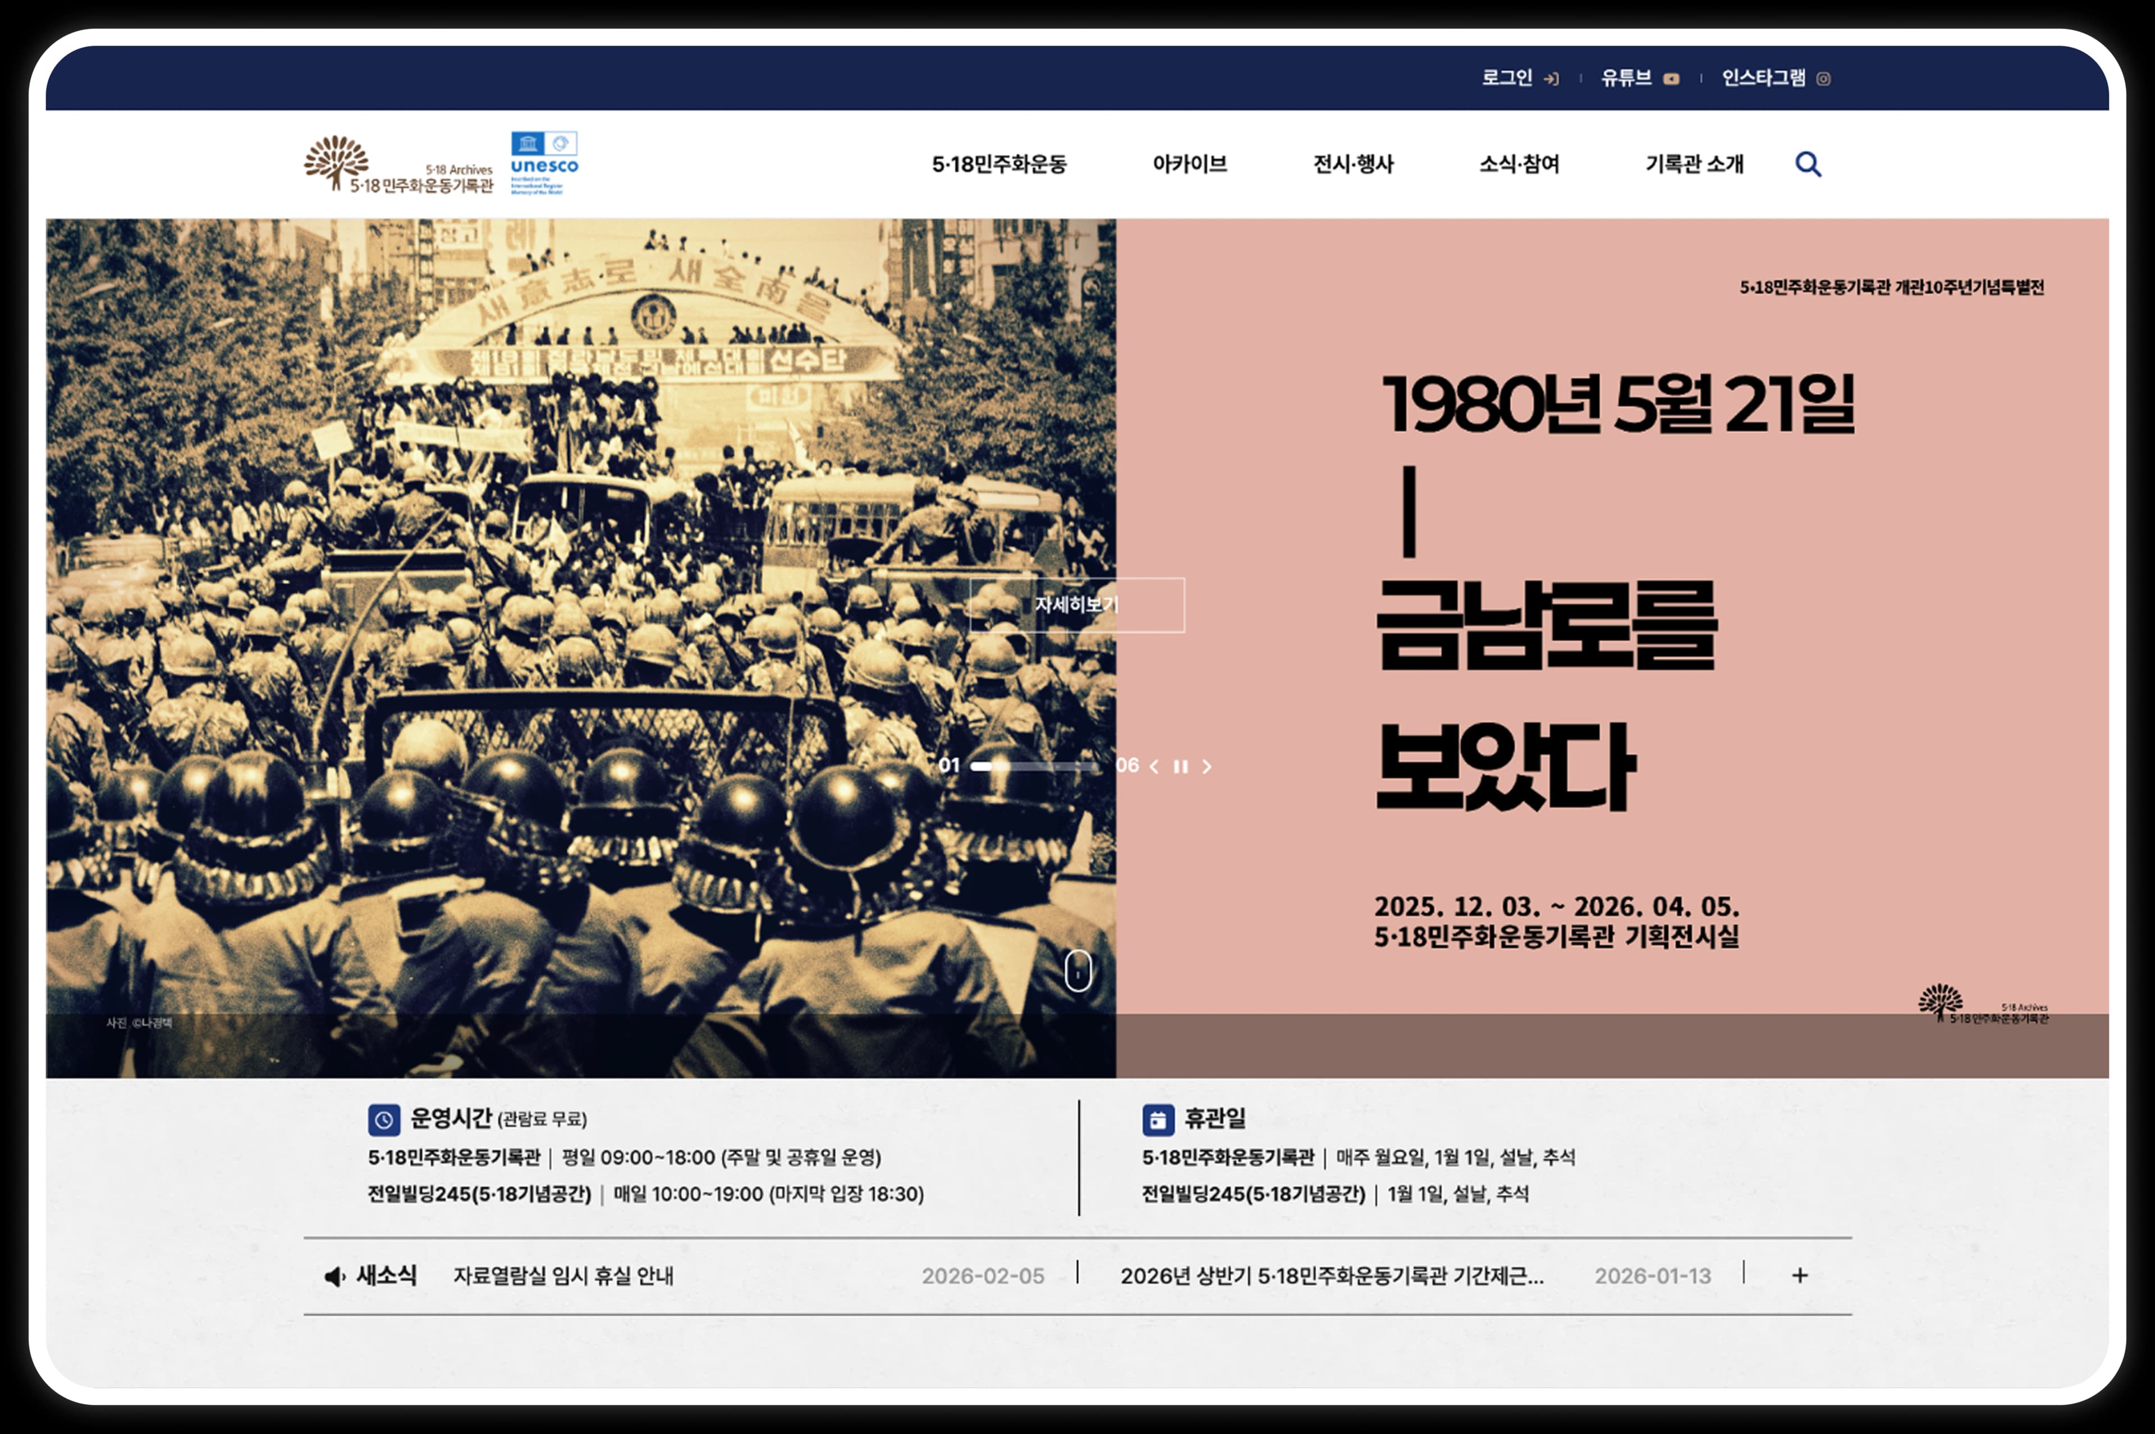The width and height of the screenshot is (2155, 1434).
Task: Expand news list with plus icon
Action: [1799, 1275]
